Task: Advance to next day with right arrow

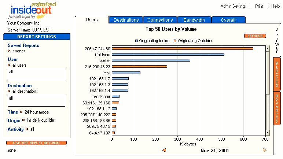Action: coord(265,150)
